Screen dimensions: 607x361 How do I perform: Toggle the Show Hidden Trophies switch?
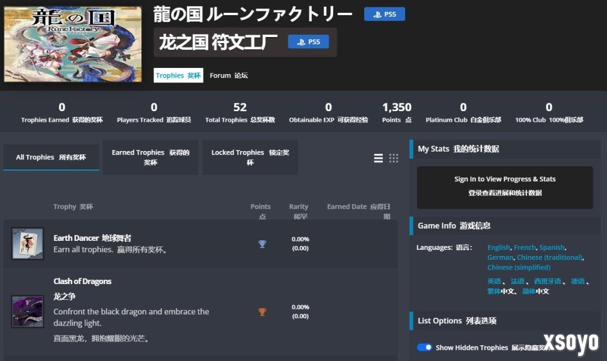coord(424,347)
